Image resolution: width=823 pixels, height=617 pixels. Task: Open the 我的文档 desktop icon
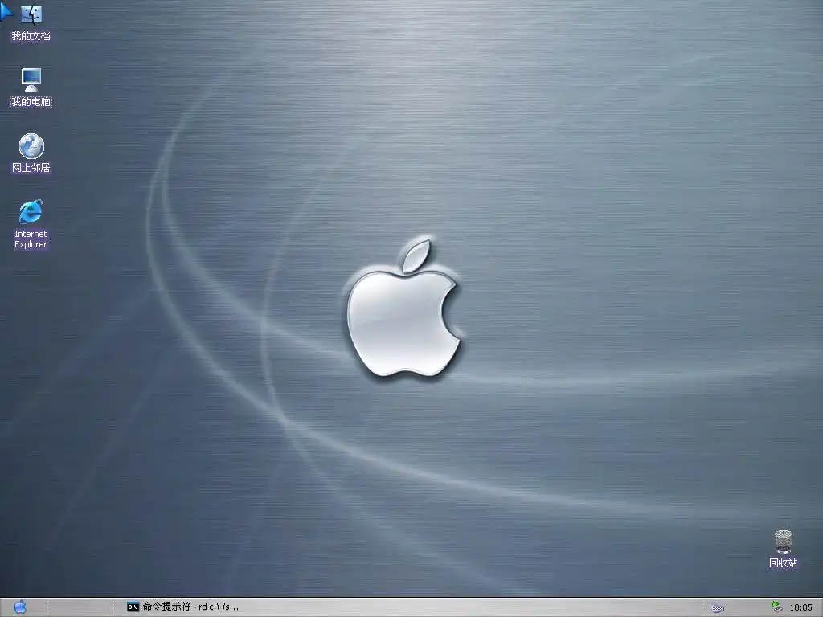[x=31, y=22]
